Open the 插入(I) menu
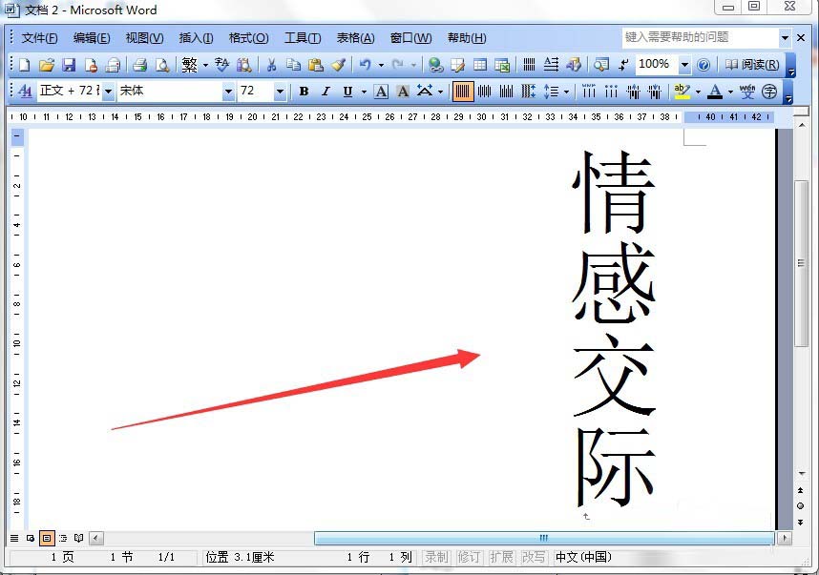Image resolution: width=819 pixels, height=575 pixels. coord(196,37)
